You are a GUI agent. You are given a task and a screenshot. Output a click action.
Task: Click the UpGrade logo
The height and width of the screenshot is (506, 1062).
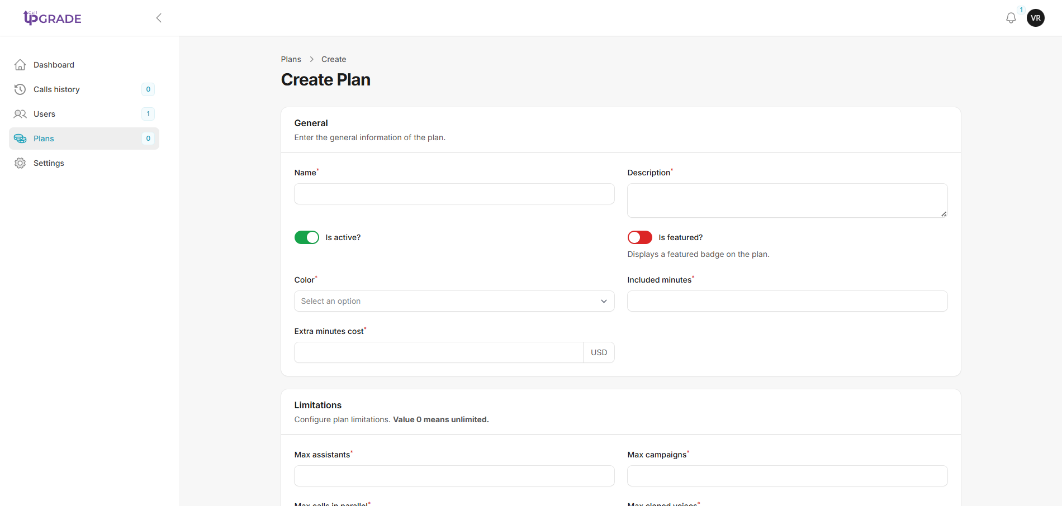52,17
